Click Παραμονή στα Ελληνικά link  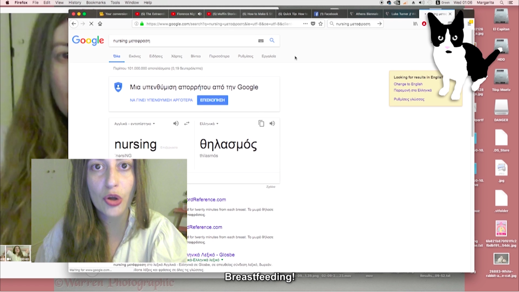413,90
